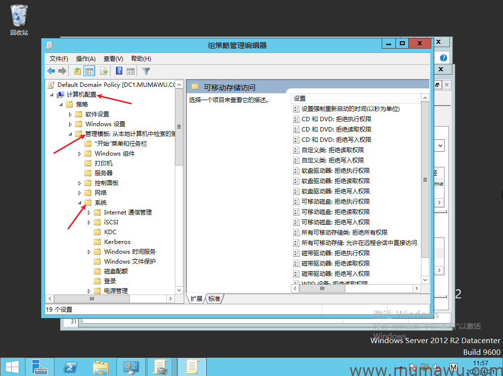Expand the Internet 通信管理 tree node
Image resolution: width=503 pixels, height=376 pixels.
tap(89, 213)
